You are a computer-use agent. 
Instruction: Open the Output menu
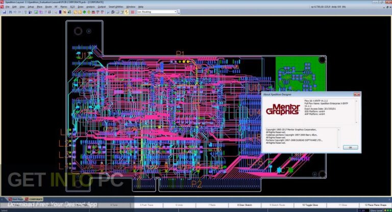[x=102, y=7]
